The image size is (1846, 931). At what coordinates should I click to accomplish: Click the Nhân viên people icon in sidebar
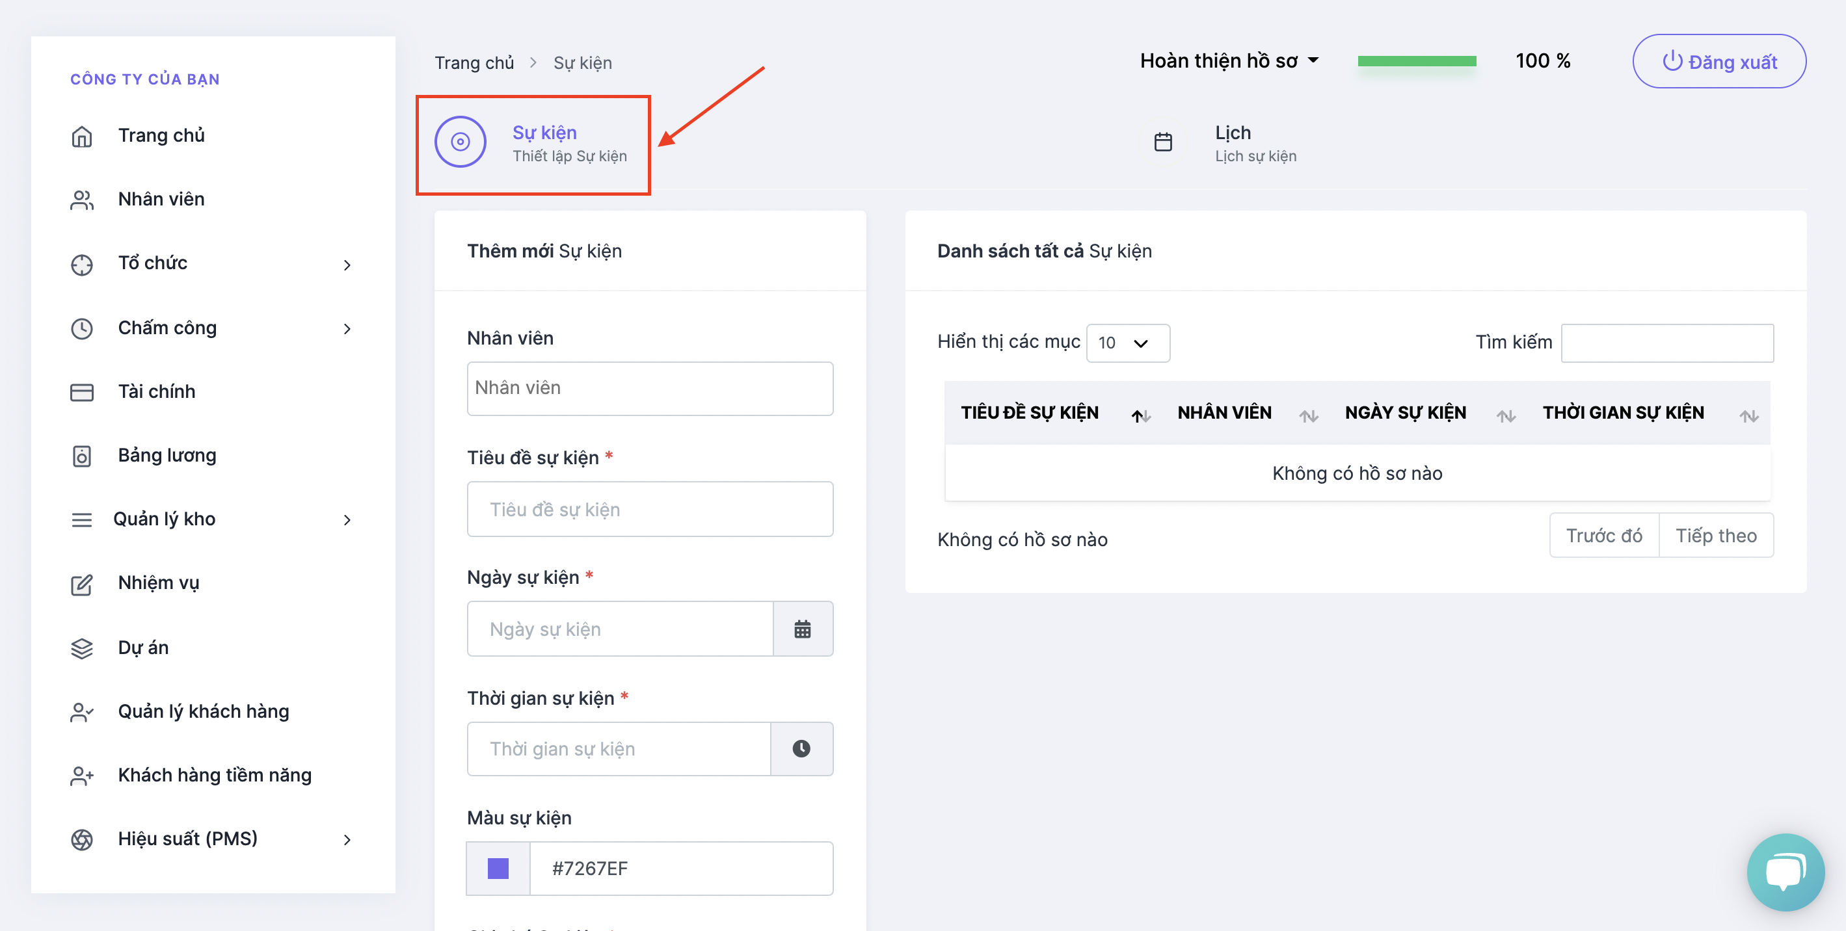(82, 200)
